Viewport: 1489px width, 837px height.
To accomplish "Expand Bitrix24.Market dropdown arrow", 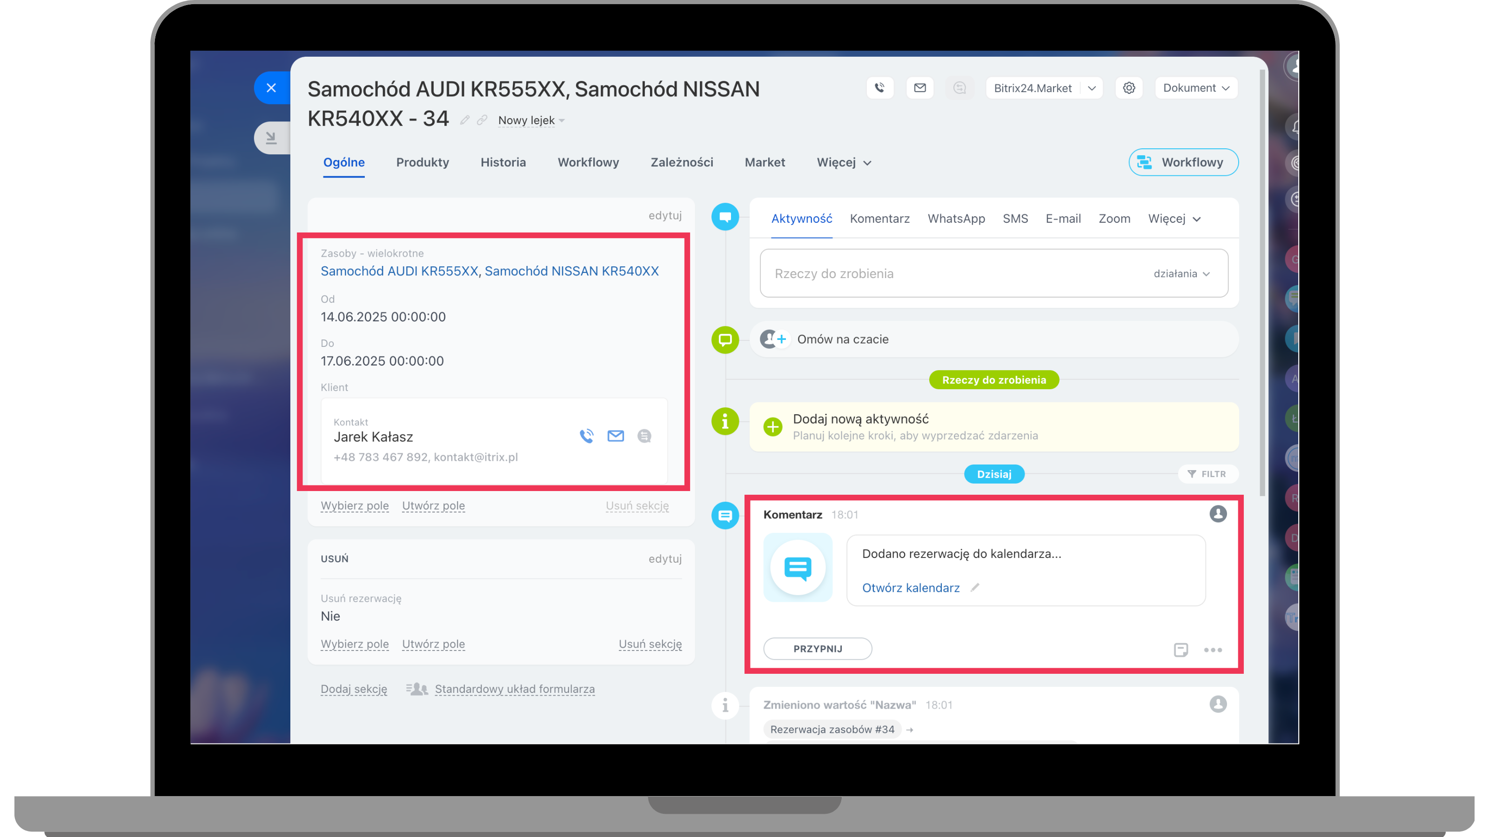I will pos(1091,88).
